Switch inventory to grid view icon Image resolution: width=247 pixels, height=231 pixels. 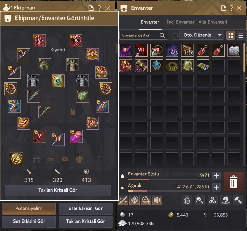[231, 36]
